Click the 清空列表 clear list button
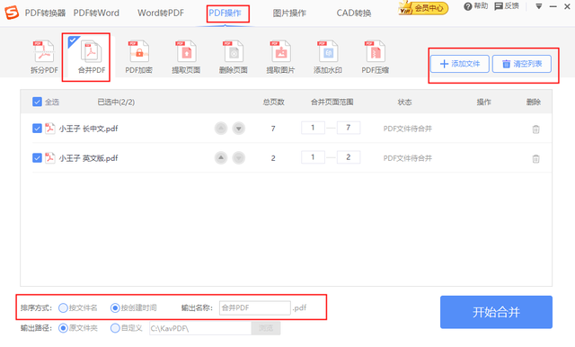 522,64
